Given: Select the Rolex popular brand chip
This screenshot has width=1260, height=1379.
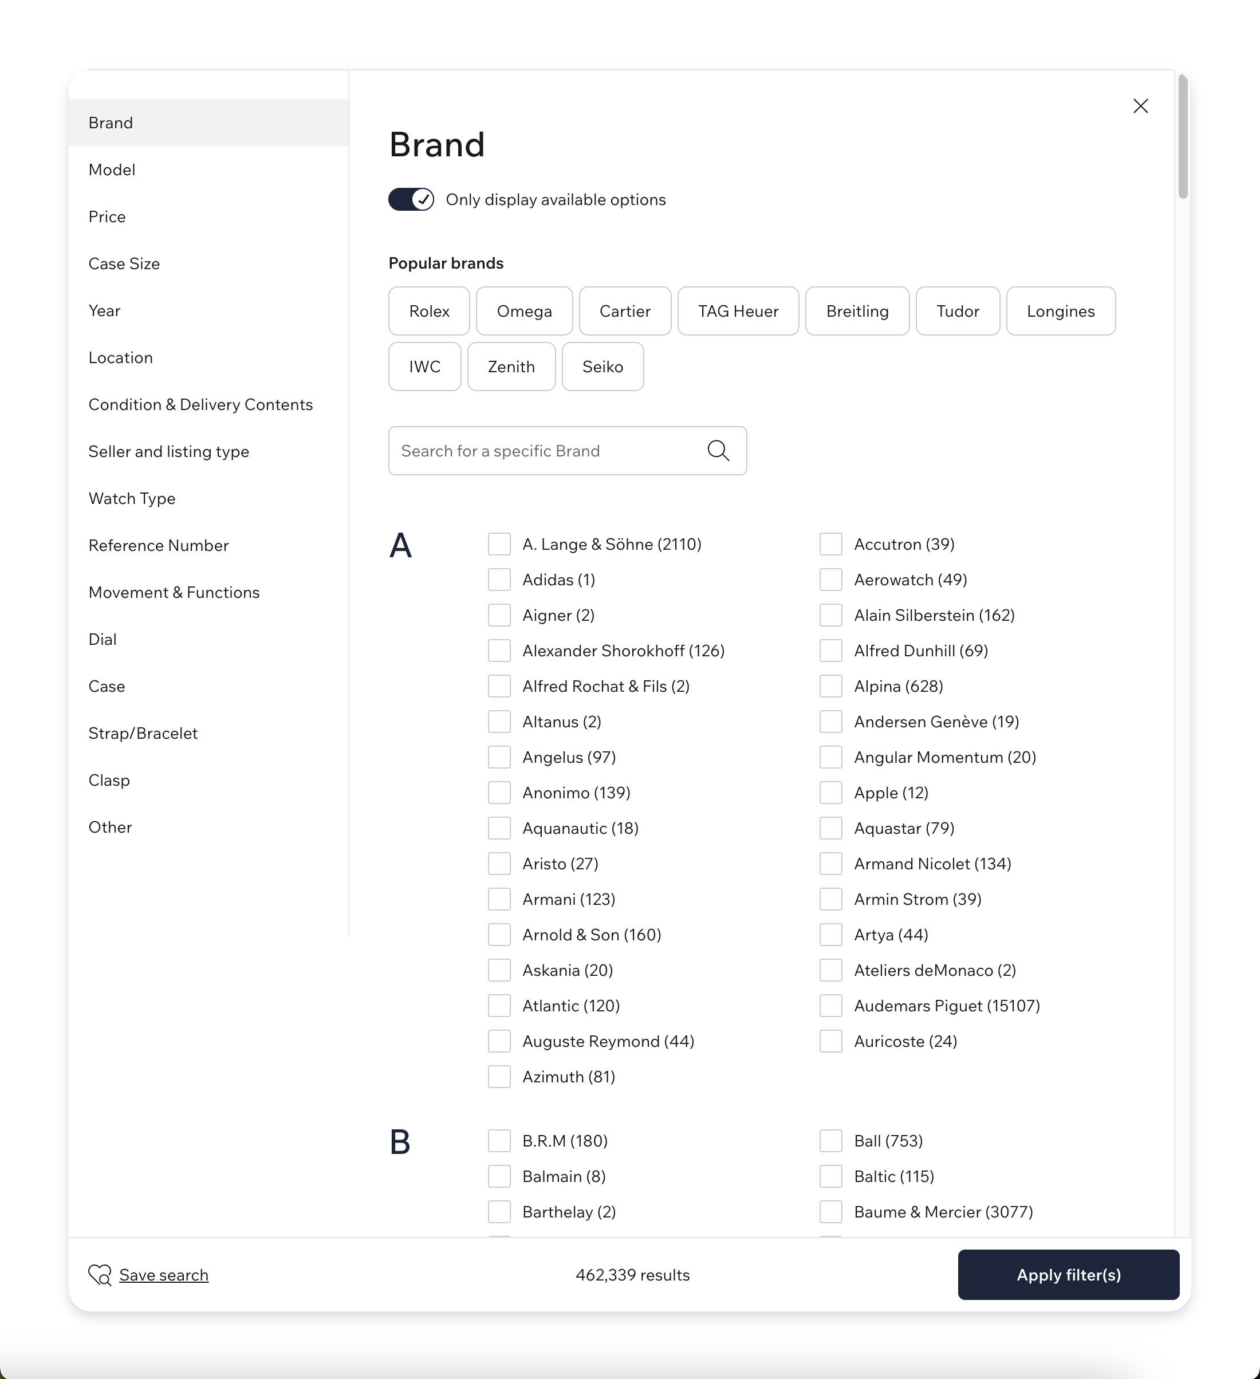Looking at the screenshot, I should [x=428, y=310].
